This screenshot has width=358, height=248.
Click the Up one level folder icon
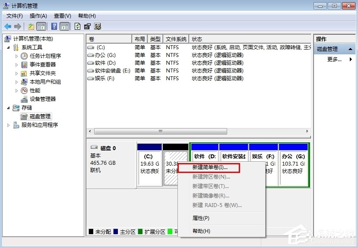[x=31, y=26]
